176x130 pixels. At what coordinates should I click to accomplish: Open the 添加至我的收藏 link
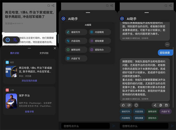[x=29, y=81]
